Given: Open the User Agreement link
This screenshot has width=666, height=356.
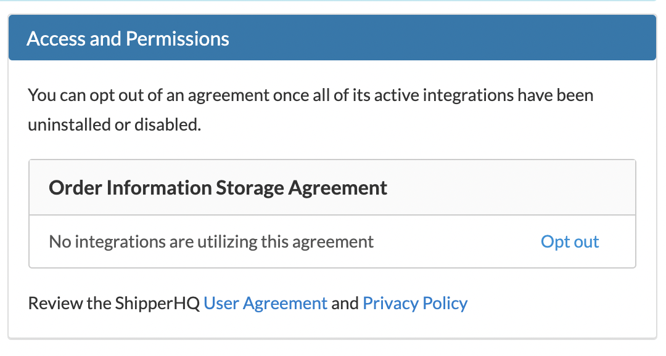Looking at the screenshot, I should tap(265, 303).
